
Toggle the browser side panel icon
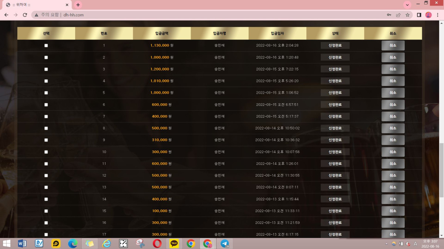click(419, 15)
